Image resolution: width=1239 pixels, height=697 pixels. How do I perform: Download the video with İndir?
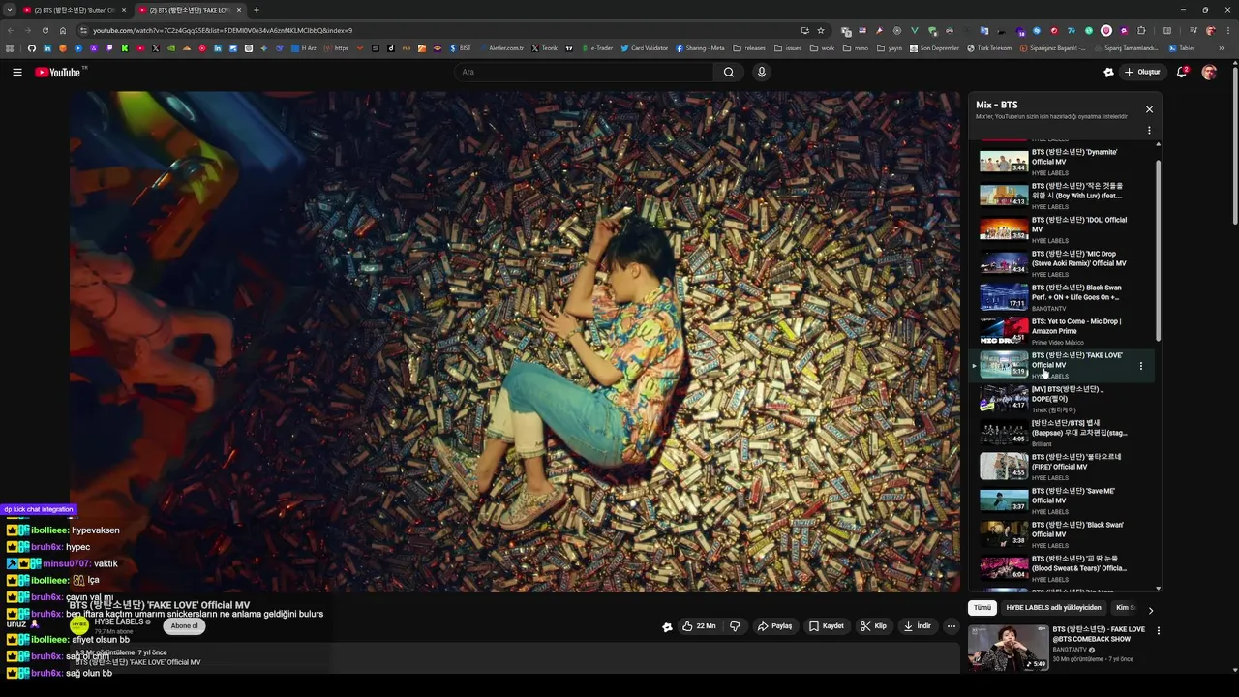click(x=917, y=626)
